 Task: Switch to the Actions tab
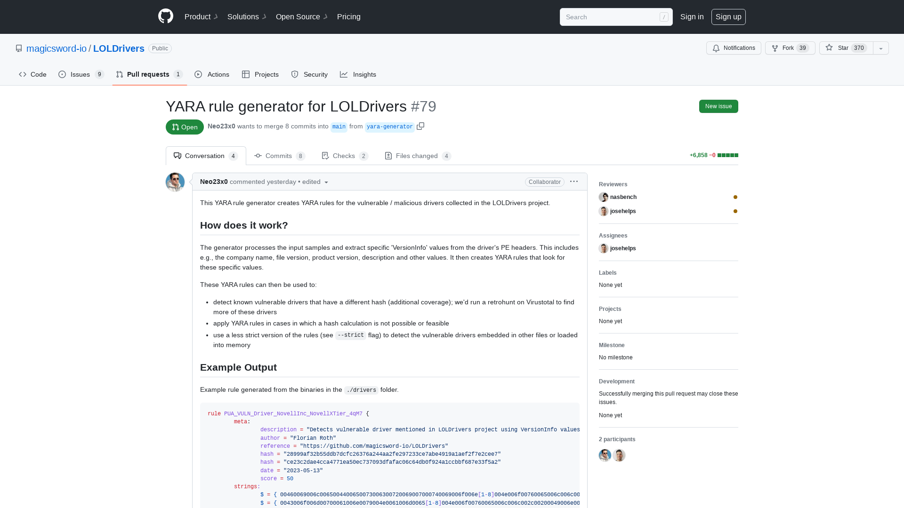212,74
